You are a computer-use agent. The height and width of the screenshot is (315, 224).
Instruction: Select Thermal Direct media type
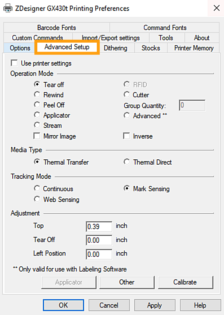(x=127, y=162)
